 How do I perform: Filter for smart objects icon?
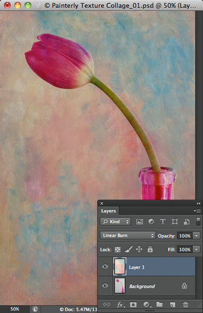point(186,222)
